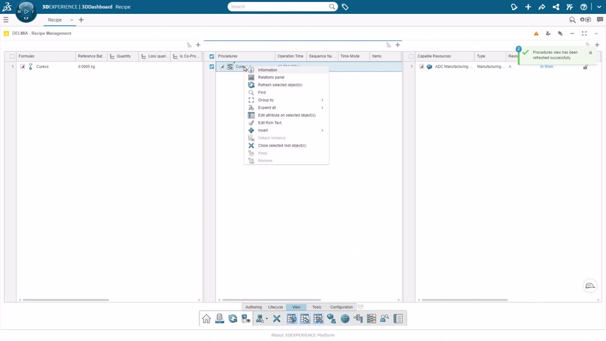
Task: Click the linked cubes icon in toolbar
Action: pyautogui.click(x=331, y=318)
